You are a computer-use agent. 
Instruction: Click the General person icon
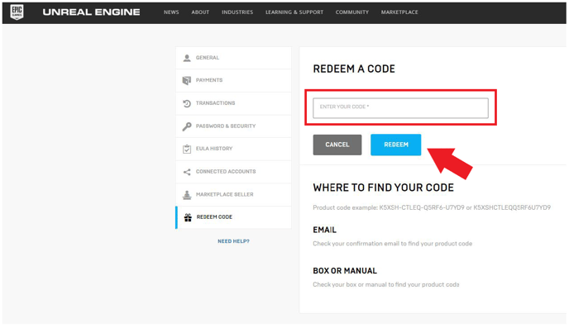(x=187, y=58)
